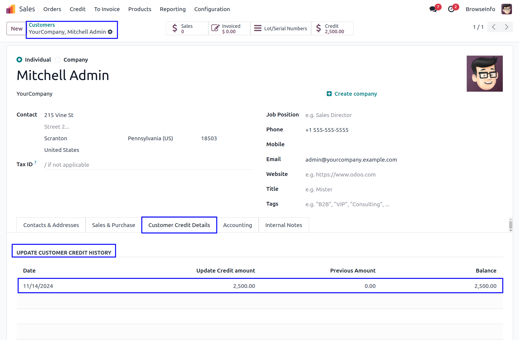Open the chat messages icon

tap(433, 9)
